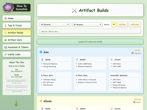Click the About This Site heading
The image size is (147, 110).
coord(17,62)
